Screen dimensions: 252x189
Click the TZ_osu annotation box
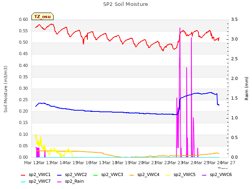pyautogui.click(x=43, y=17)
